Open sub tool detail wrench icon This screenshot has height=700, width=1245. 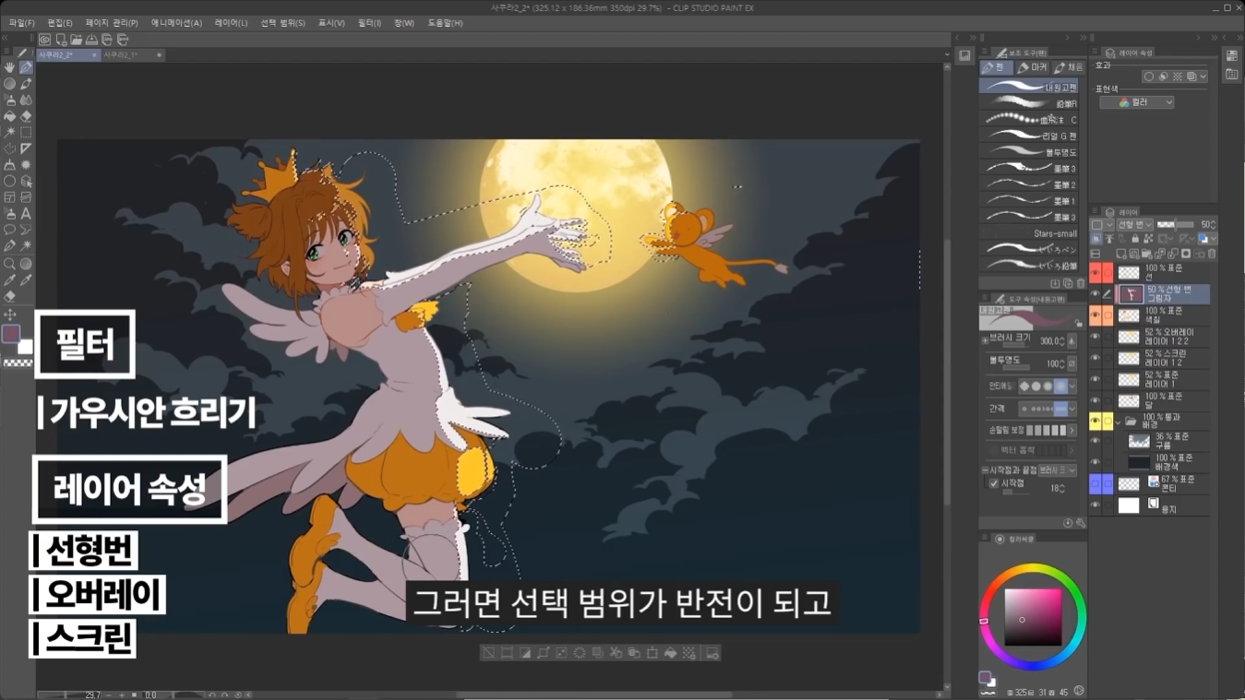tap(1081, 523)
